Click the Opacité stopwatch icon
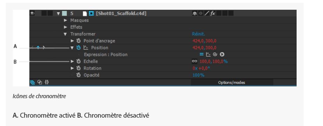This screenshot has width=323, height=126. [78, 75]
